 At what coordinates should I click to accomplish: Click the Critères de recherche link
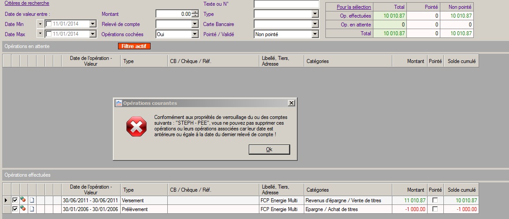[27, 3]
